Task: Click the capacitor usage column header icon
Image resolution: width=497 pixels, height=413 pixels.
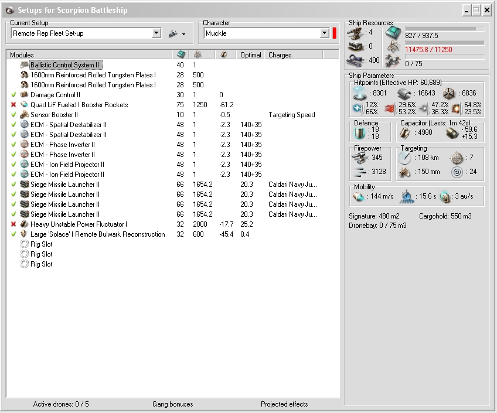Action: [224, 54]
